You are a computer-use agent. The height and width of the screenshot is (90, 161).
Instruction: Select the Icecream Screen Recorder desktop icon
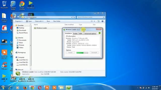(4, 54)
